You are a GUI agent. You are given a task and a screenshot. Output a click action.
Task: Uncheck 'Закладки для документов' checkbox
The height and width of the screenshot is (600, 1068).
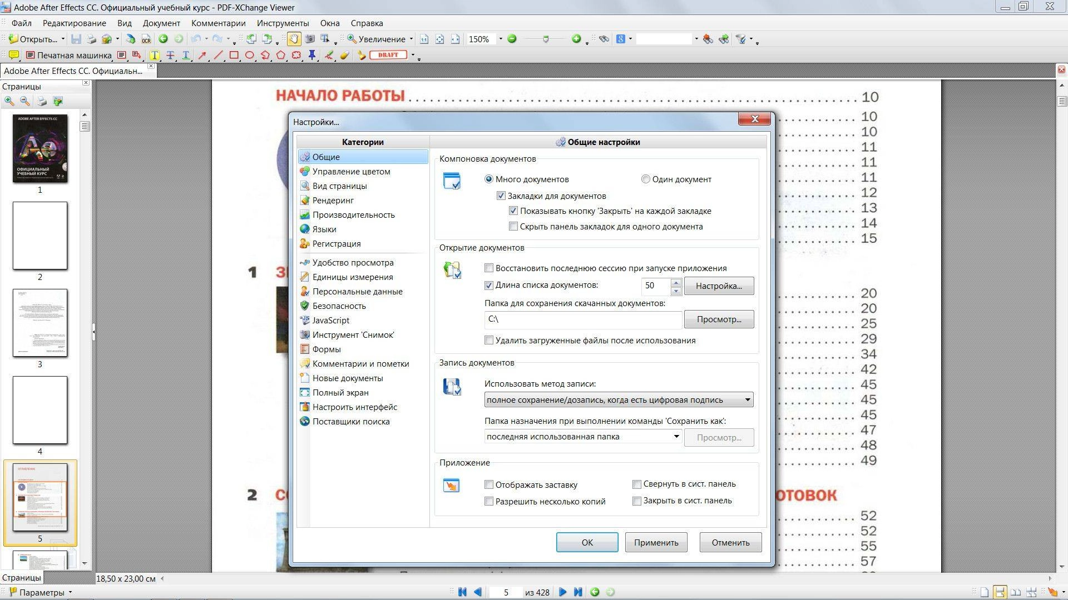click(501, 196)
